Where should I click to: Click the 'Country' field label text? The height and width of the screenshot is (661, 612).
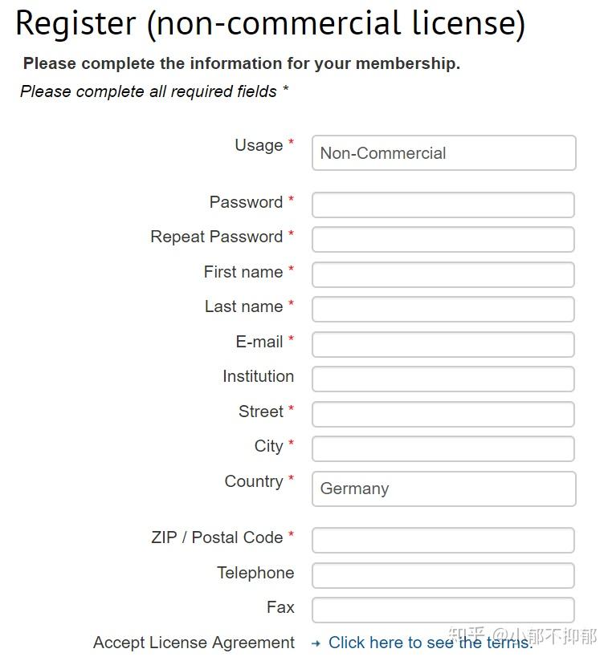[x=253, y=481]
